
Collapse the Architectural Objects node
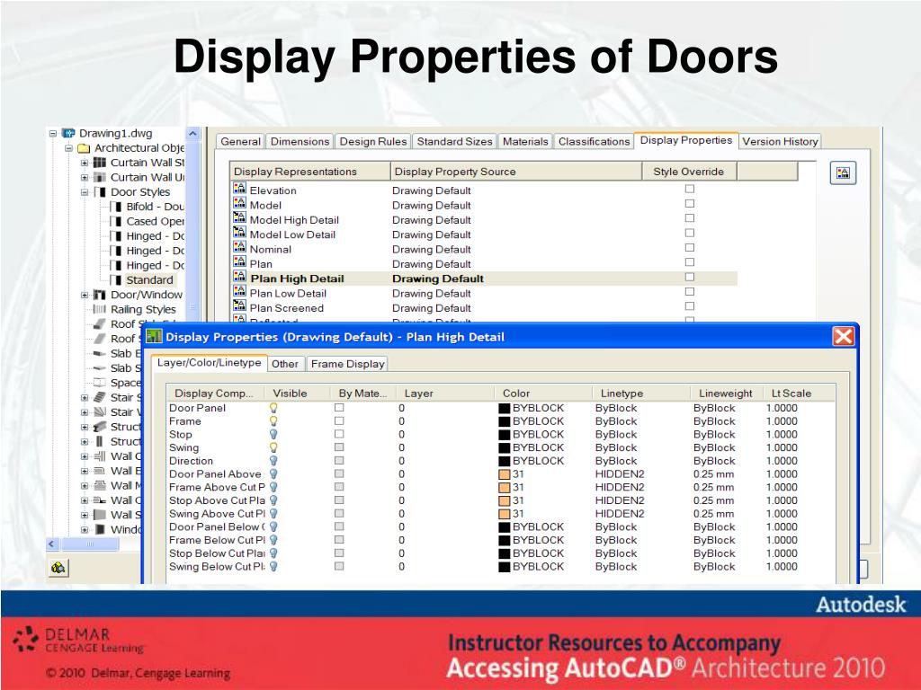point(68,148)
